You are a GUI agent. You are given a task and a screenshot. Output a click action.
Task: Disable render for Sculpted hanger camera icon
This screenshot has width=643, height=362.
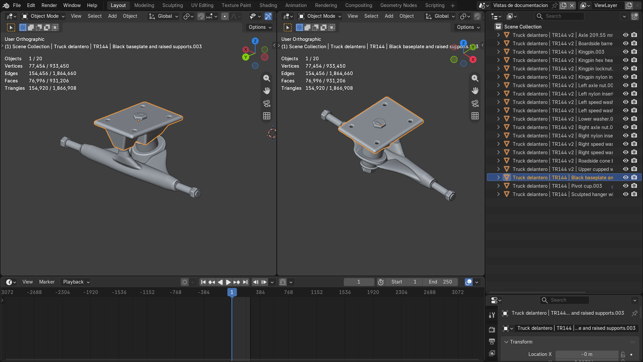[x=634, y=194]
